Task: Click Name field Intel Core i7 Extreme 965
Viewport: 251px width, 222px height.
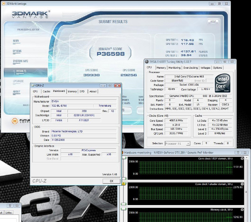Action: coord(189,77)
